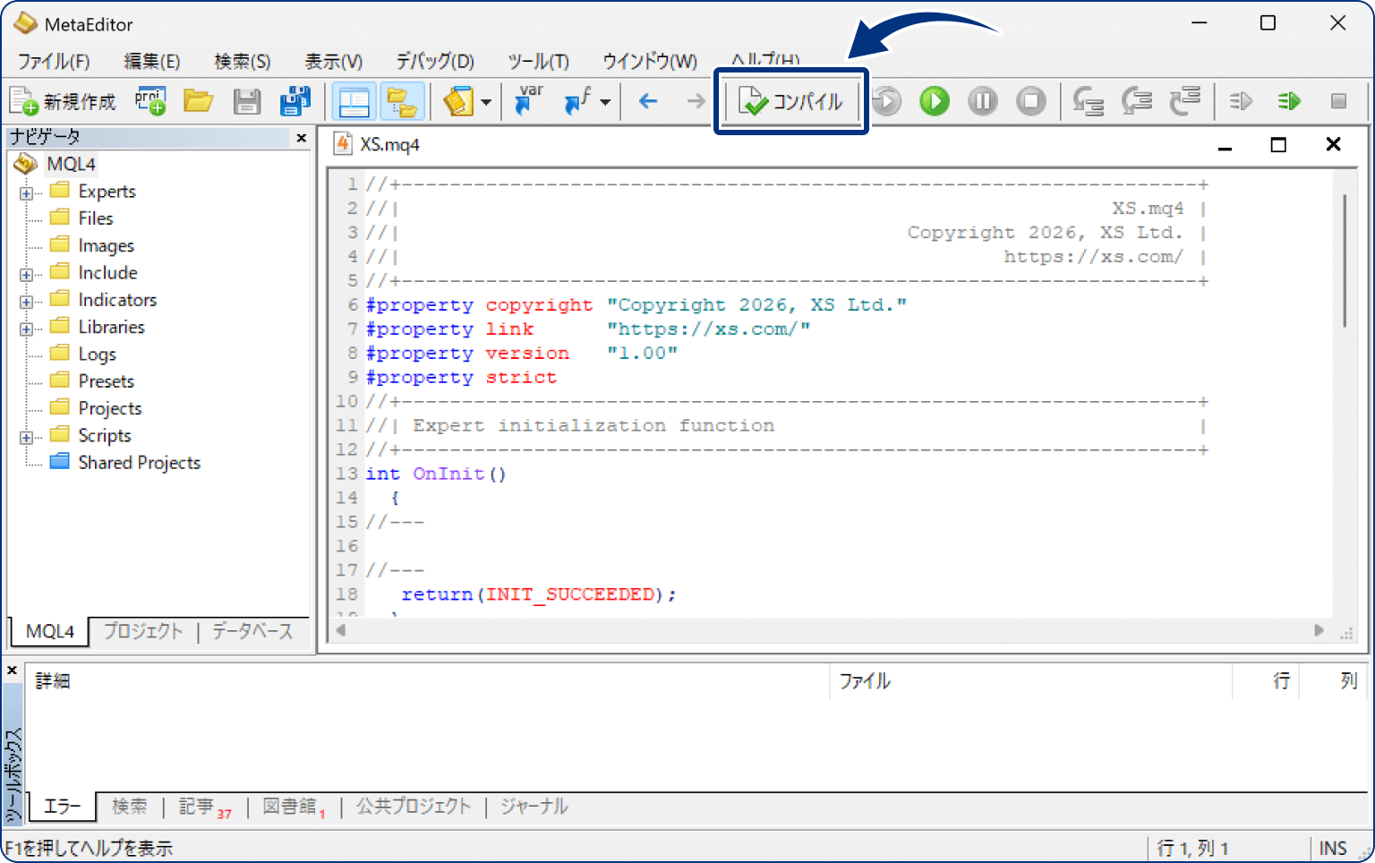Click the insert variable (var) icon

528,101
